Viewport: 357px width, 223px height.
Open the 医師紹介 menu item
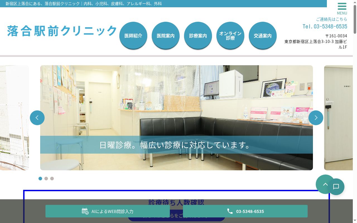(133, 36)
